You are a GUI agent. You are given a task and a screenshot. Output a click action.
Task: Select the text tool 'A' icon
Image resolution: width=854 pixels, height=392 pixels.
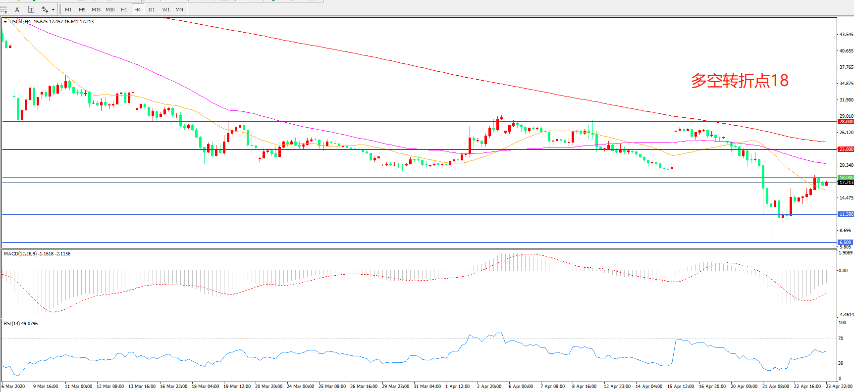click(17, 9)
